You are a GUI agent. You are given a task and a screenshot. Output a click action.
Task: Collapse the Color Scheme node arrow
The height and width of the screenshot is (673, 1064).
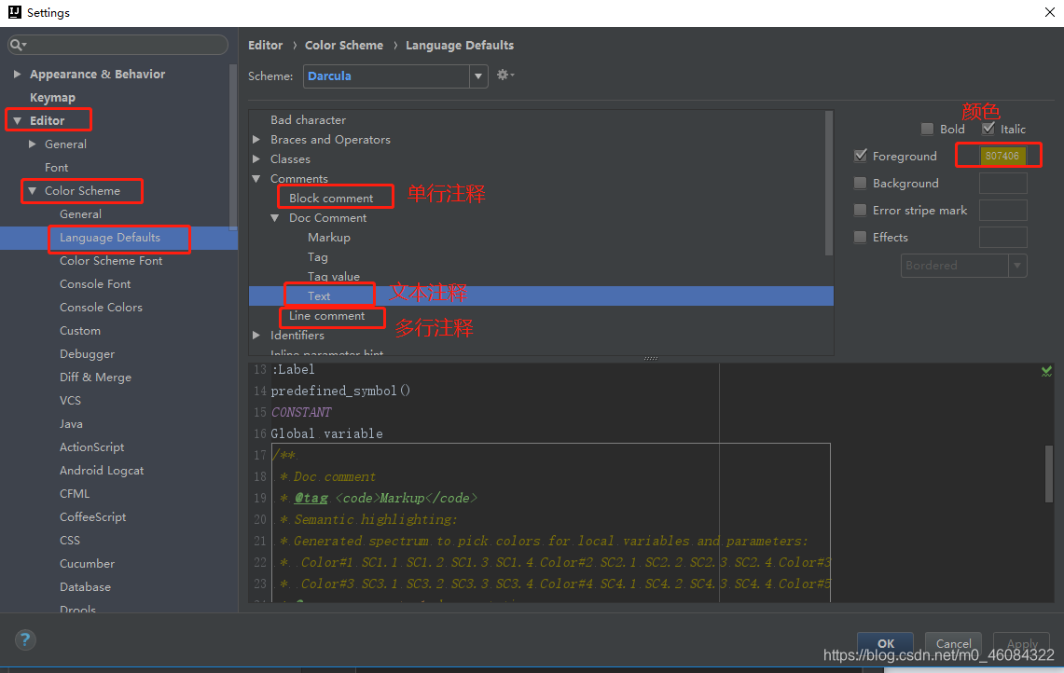32,191
